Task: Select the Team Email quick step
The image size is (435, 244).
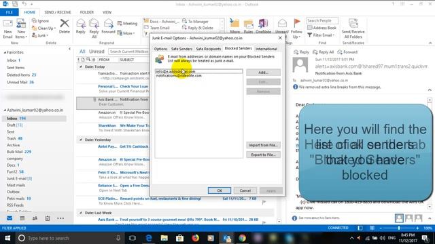Action: click(157, 28)
